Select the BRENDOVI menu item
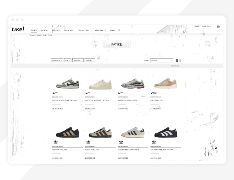 tap(68, 30)
